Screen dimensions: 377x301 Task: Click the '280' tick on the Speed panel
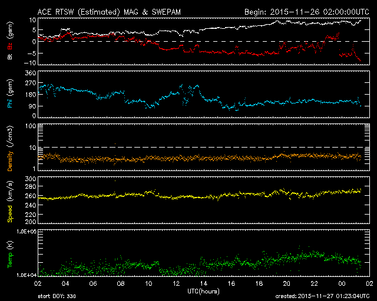tap(31, 186)
